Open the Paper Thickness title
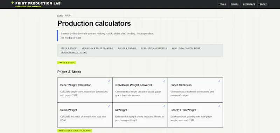 point(181,85)
